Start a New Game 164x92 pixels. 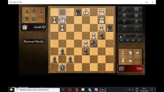(x=124, y=10)
